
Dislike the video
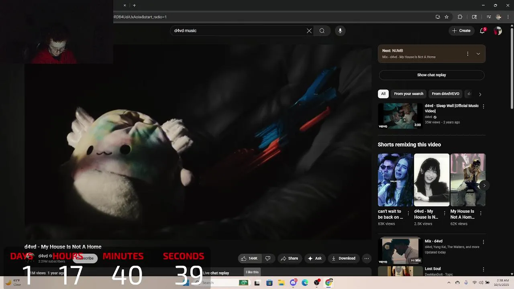tap(268, 258)
